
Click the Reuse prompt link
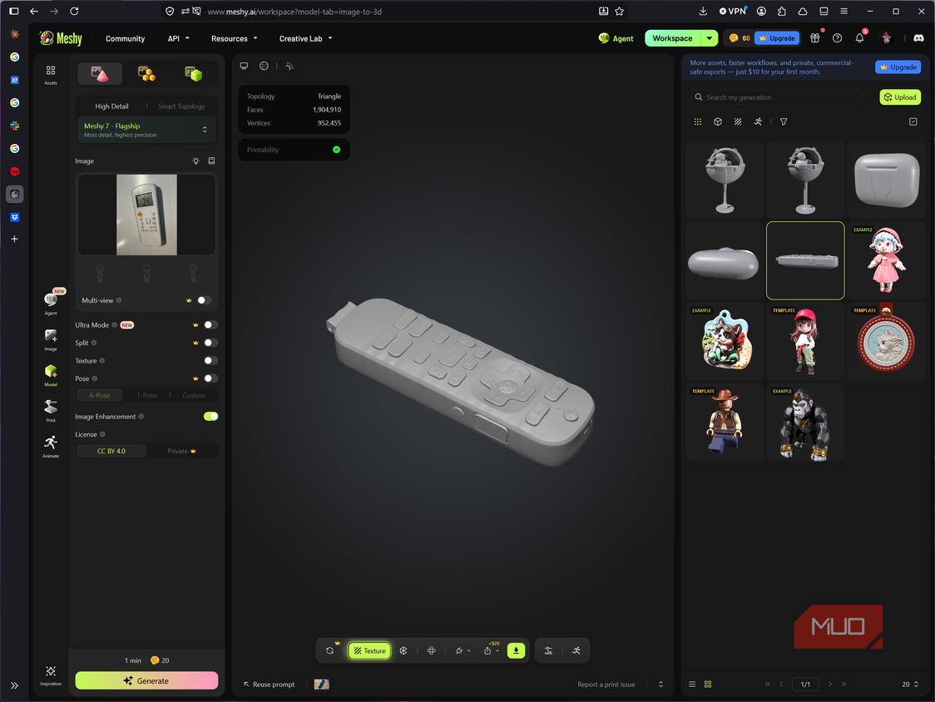tap(269, 684)
